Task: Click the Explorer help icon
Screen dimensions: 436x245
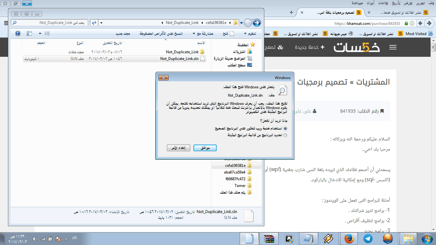Action: [18, 33]
